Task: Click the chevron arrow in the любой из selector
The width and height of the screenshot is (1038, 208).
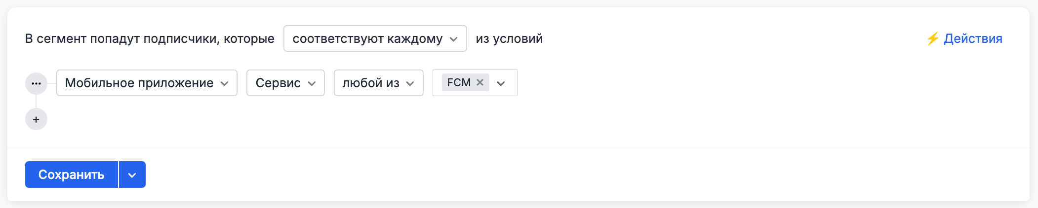Action: [410, 83]
